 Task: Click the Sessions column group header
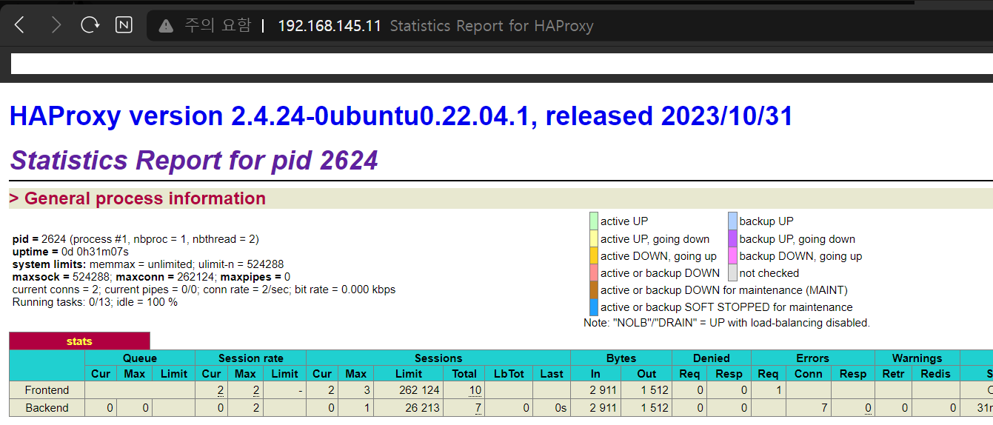coord(438,358)
